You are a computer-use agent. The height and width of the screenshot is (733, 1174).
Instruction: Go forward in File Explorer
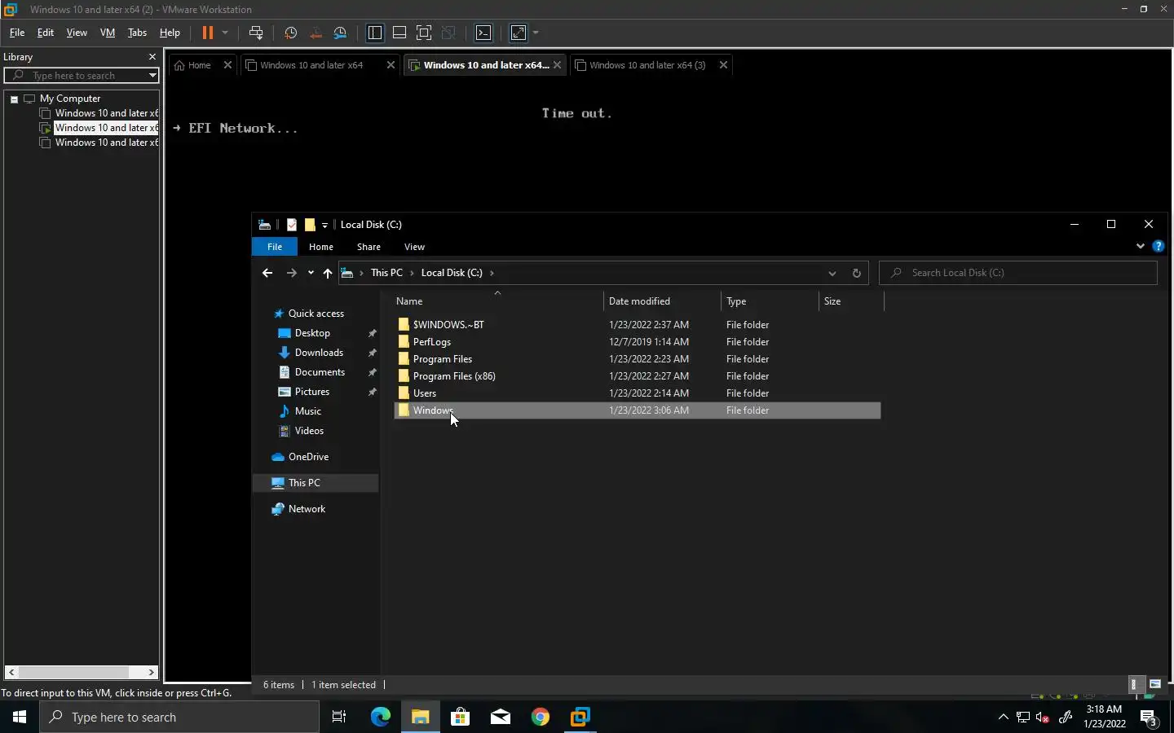pyautogui.click(x=291, y=273)
